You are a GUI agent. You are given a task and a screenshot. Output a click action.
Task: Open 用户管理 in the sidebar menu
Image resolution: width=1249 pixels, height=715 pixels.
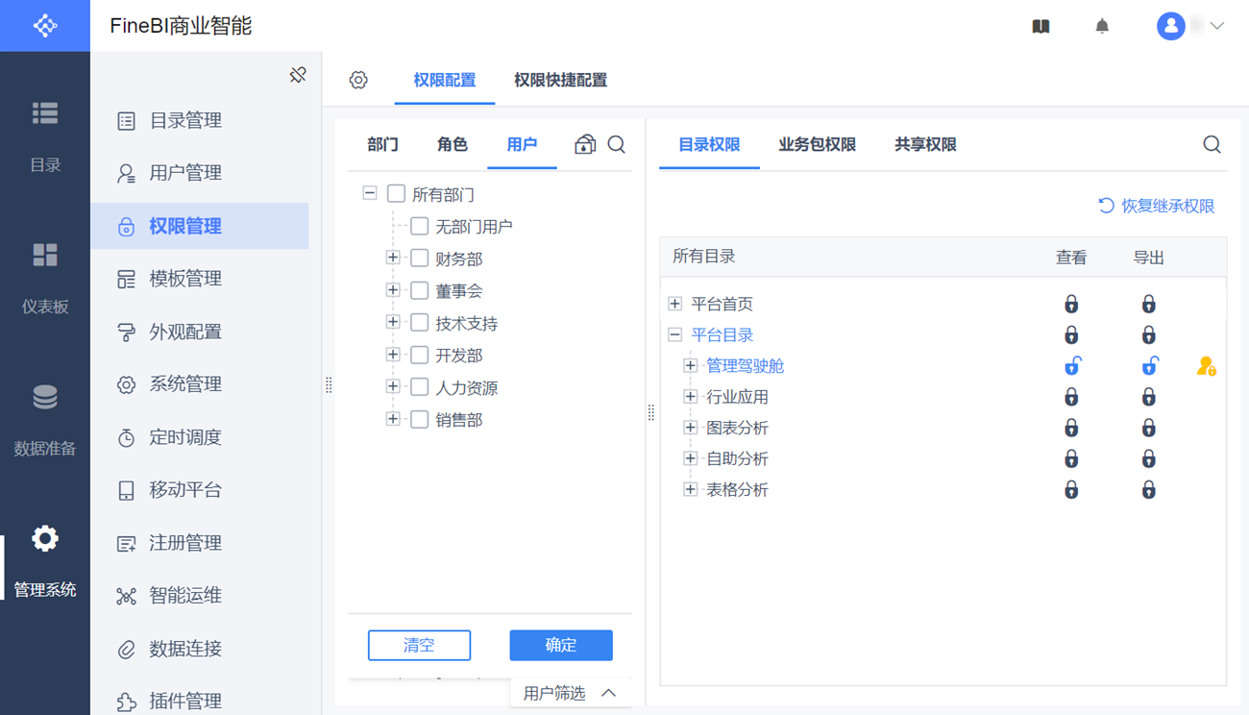coord(185,173)
